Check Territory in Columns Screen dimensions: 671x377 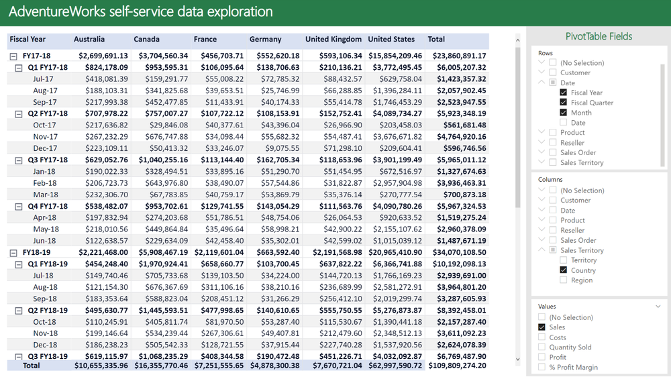coord(563,260)
